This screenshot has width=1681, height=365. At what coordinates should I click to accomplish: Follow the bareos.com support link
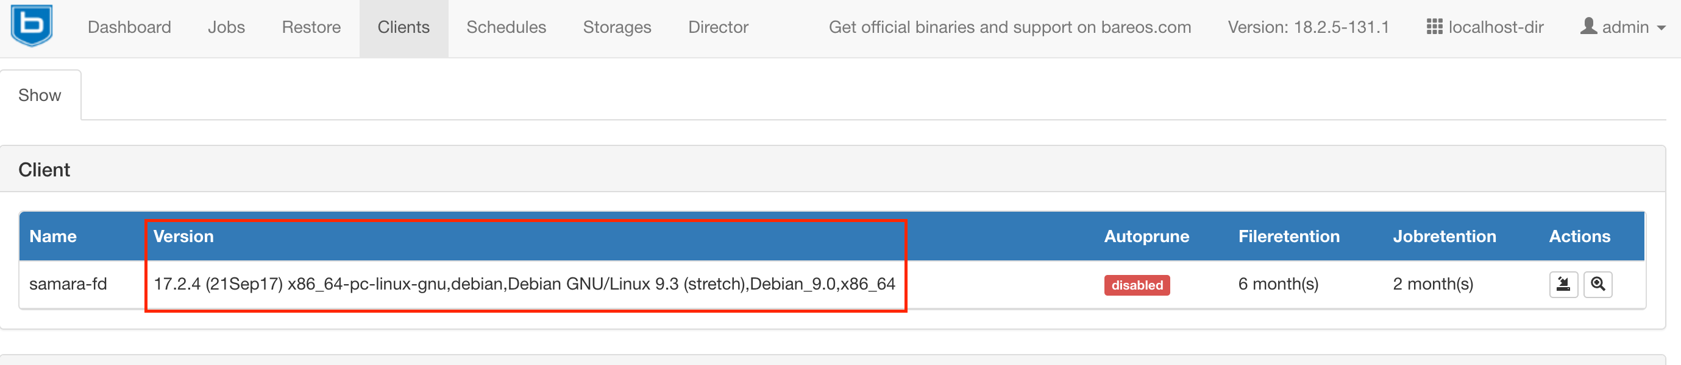point(1009,27)
